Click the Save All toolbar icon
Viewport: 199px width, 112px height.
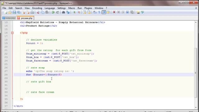(x=19, y=12)
